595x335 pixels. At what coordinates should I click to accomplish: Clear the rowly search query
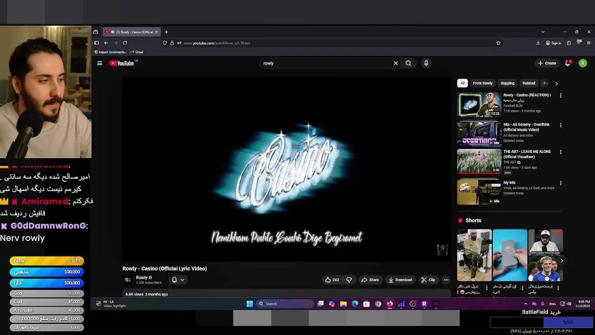(396, 63)
